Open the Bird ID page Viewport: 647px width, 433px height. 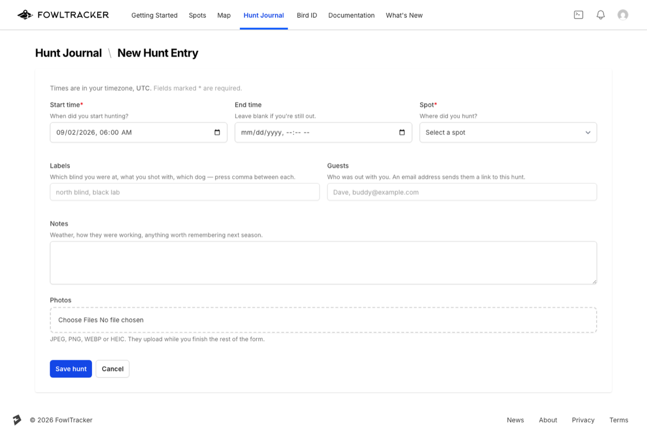(x=307, y=15)
